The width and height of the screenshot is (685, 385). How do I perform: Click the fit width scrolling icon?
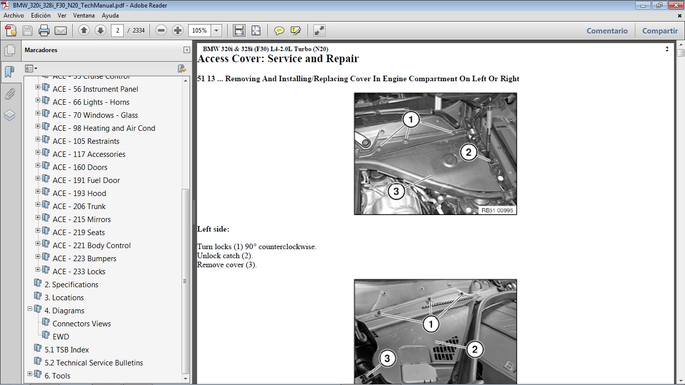point(239,31)
